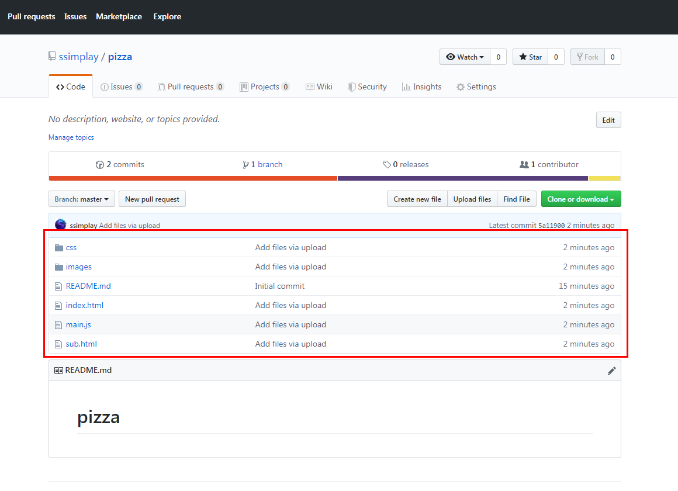Click Create new file button
The image size is (678, 491).
tap(417, 199)
